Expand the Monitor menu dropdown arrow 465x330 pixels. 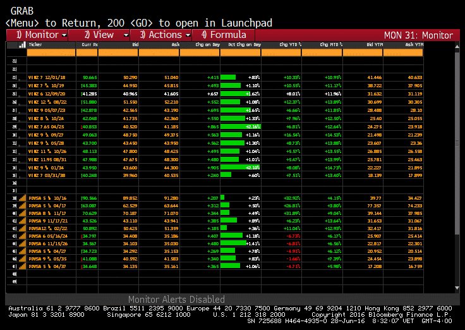tap(64, 35)
